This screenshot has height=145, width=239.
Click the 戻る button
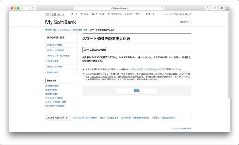point(137,91)
